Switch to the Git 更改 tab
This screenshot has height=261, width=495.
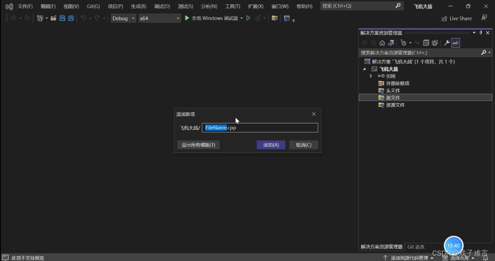click(x=416, y=247)
